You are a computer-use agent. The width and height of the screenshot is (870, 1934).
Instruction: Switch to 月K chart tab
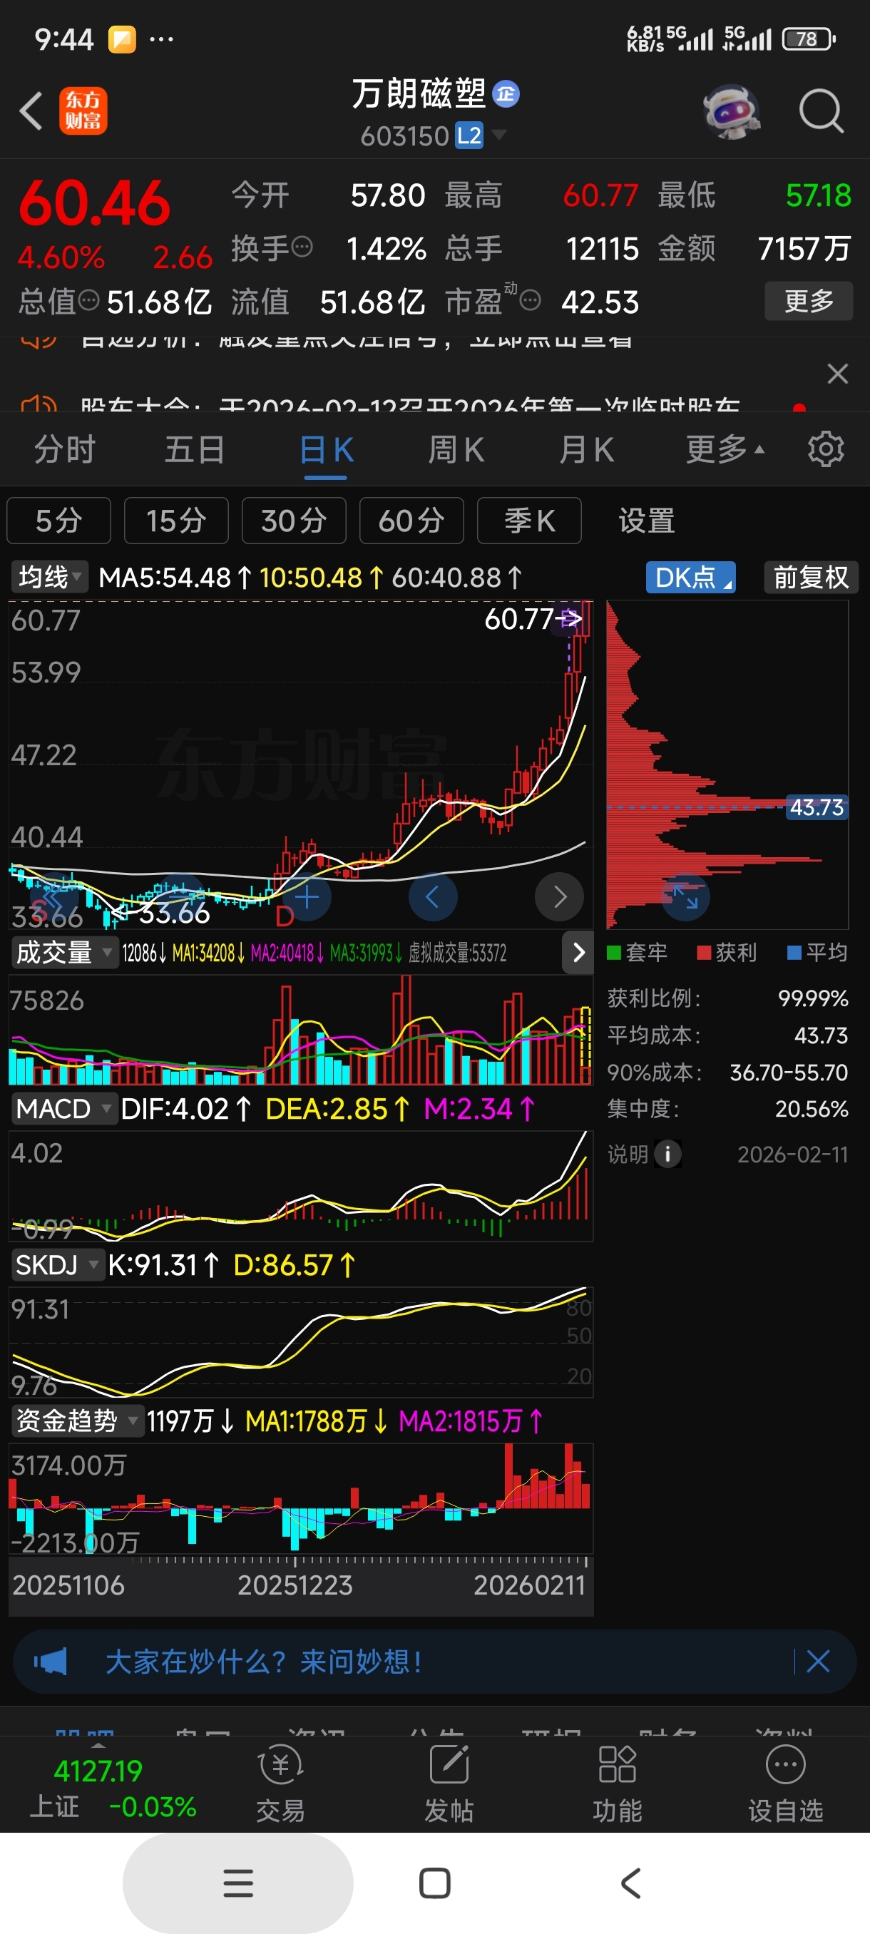point(586,449)
